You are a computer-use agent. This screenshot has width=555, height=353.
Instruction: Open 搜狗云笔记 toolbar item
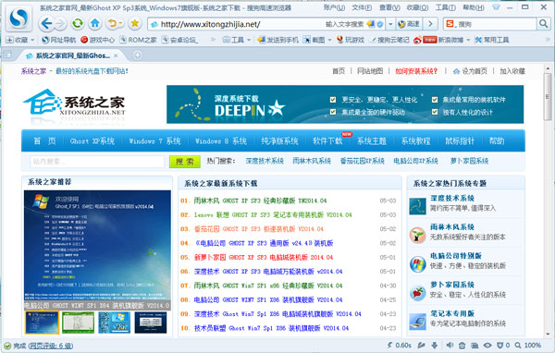coord(389,40)
